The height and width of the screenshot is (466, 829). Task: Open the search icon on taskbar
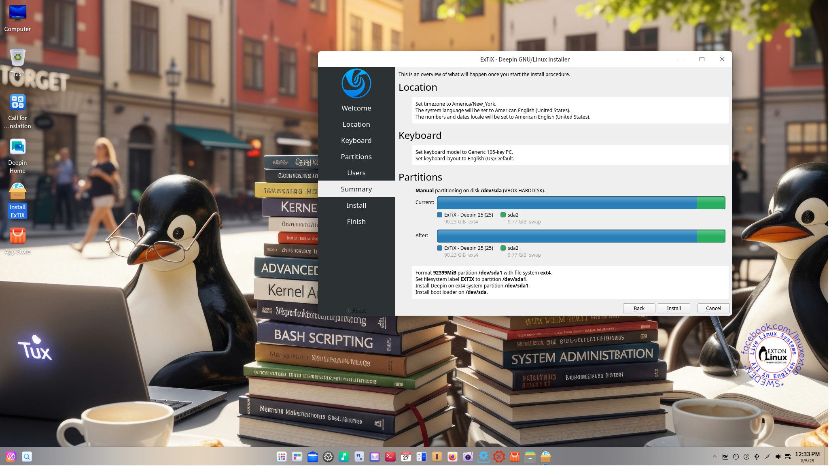27,457
